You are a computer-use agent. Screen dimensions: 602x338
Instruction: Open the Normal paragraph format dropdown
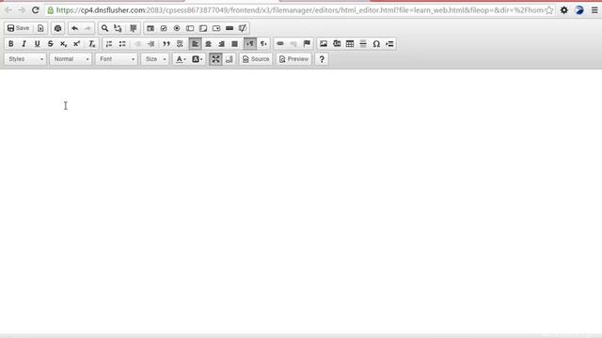[x=71, y=59]
